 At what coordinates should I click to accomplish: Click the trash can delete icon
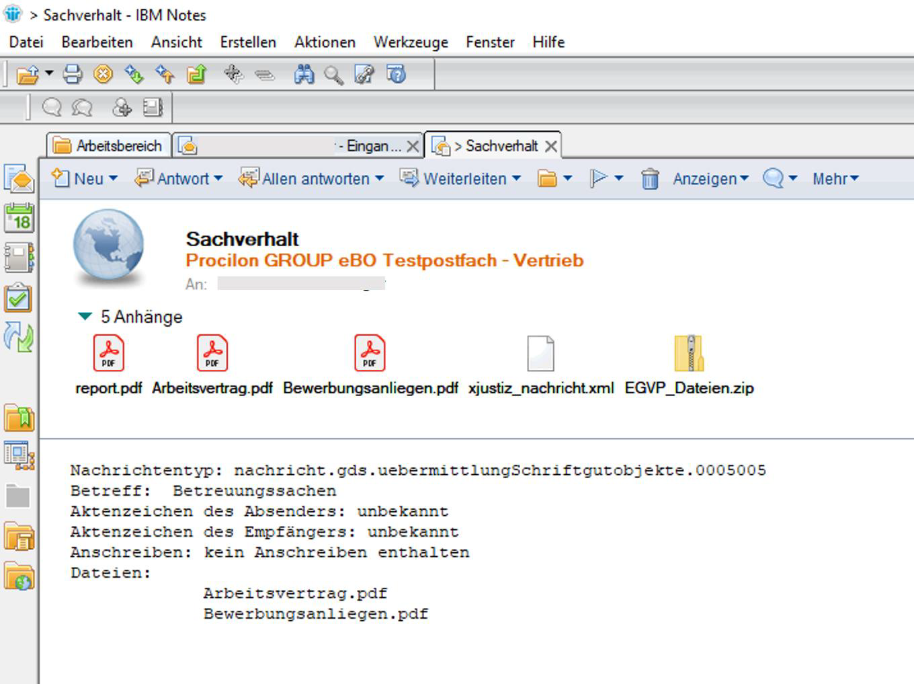[649, 179]
